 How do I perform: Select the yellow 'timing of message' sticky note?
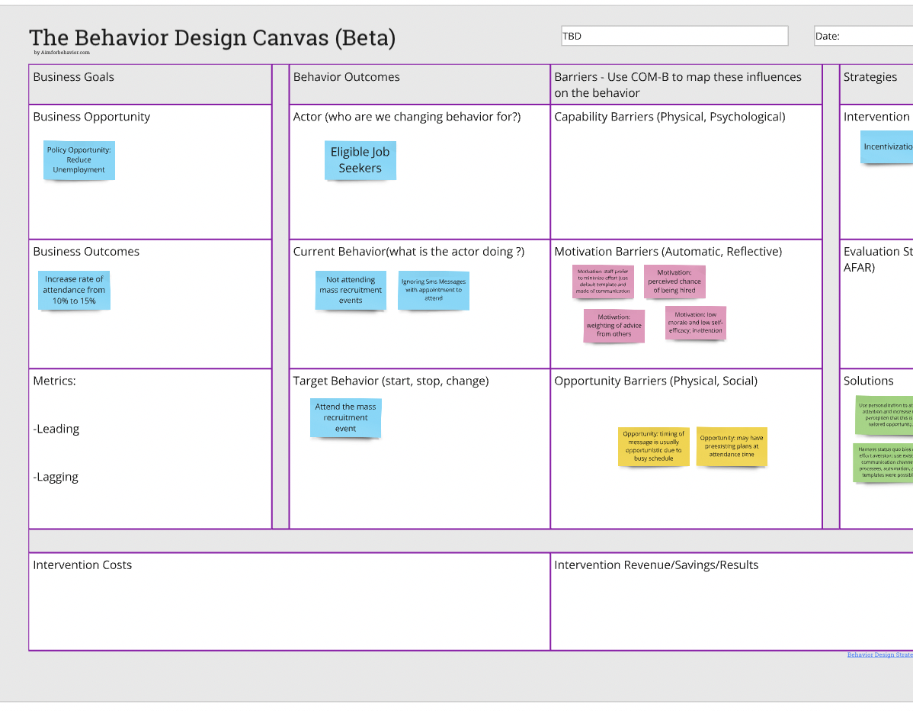point(653,446)
